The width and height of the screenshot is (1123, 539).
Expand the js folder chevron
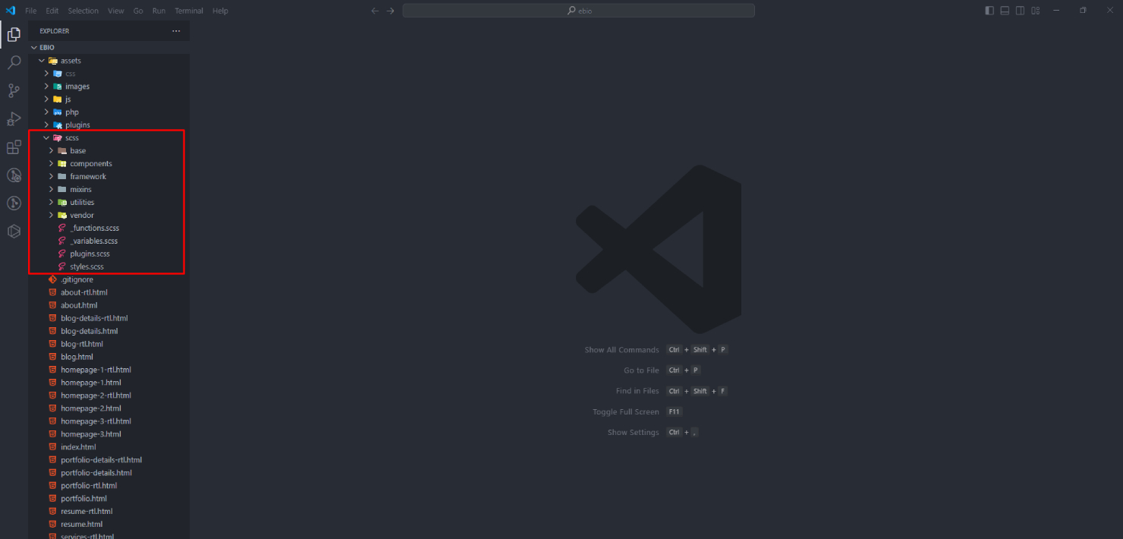pos(46,99)
